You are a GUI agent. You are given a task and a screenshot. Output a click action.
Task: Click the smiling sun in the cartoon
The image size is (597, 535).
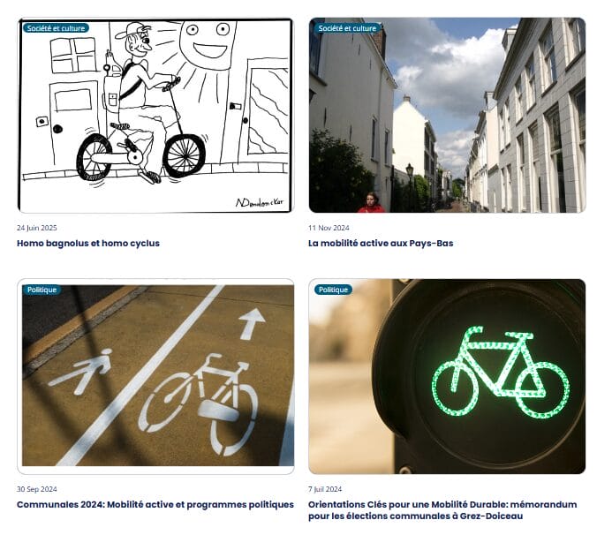click(208, 44)
